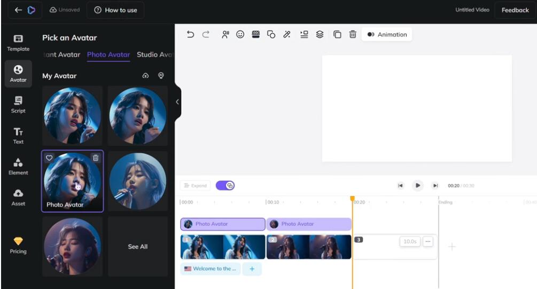
Task: Click the duplicate scene icon
Action: [x=337, y=35]
